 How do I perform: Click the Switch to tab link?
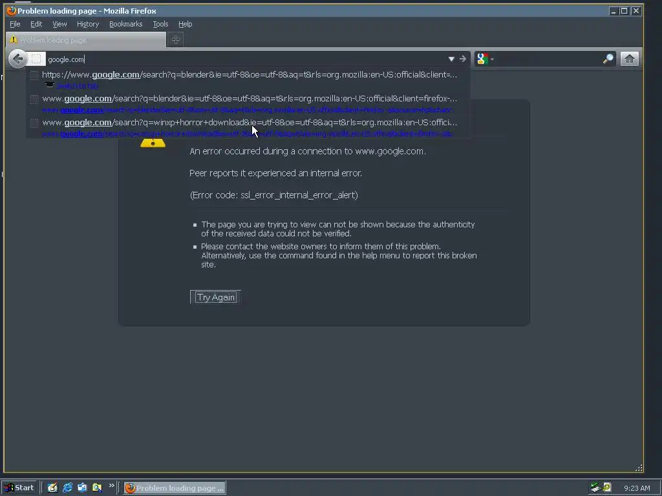pos(78,86)
